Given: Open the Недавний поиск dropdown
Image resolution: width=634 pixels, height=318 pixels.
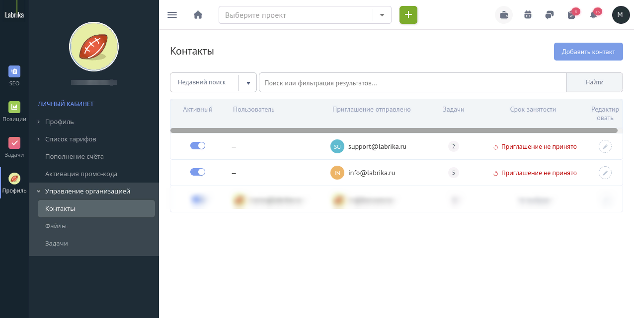Looking at the screenshot, I should coord(213,82).
